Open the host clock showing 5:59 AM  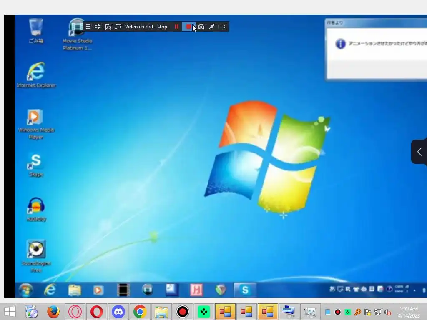(x=409, y=312)
